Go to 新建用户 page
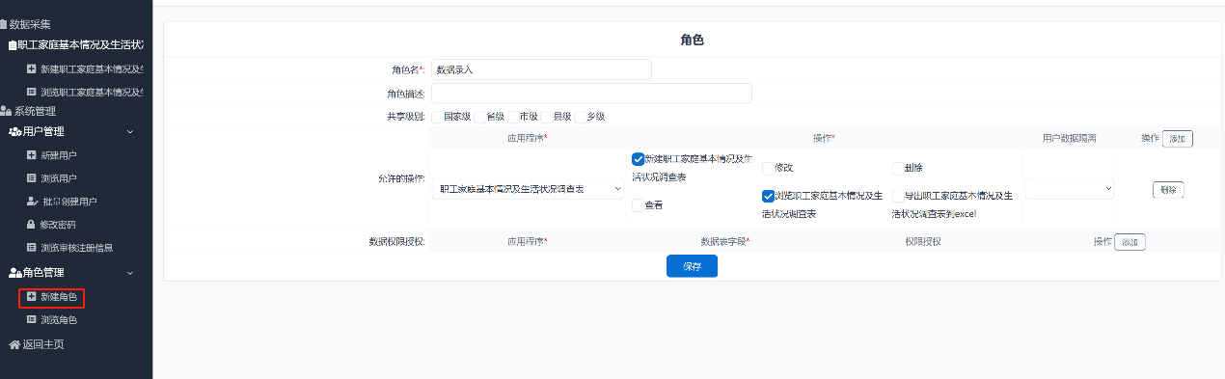The height and width of the screenshot is (379, 1225). click(x=58, y=155)
